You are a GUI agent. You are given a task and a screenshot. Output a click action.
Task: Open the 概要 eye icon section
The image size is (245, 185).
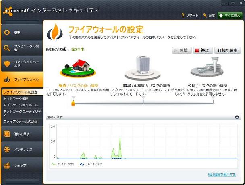click(7, 33)
